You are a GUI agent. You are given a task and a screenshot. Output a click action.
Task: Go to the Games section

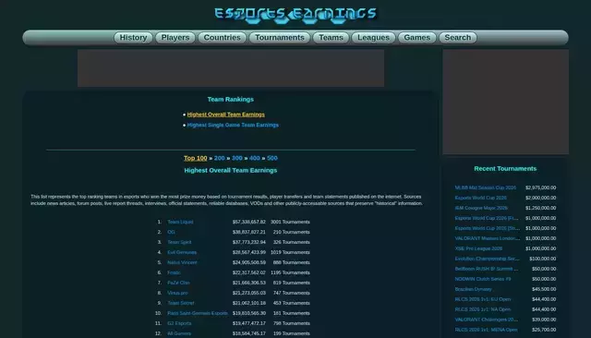click(x=416, y=38)
